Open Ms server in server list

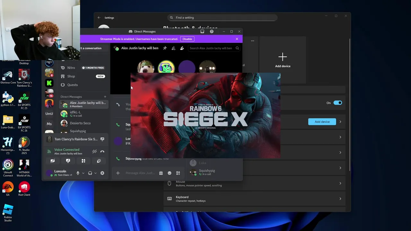(49, 124)
